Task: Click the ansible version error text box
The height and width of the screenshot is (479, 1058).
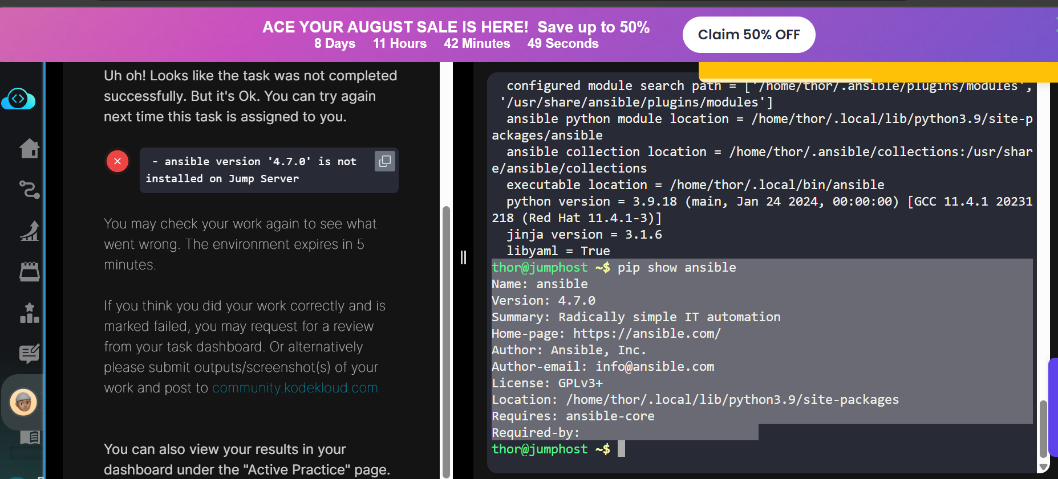Action: coord(257,170)
